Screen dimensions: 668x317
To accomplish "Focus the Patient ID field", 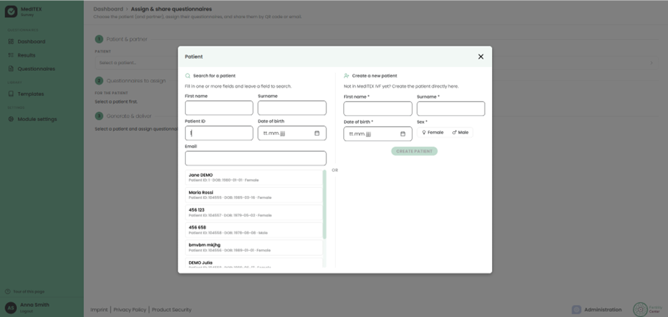I will 219,133.
